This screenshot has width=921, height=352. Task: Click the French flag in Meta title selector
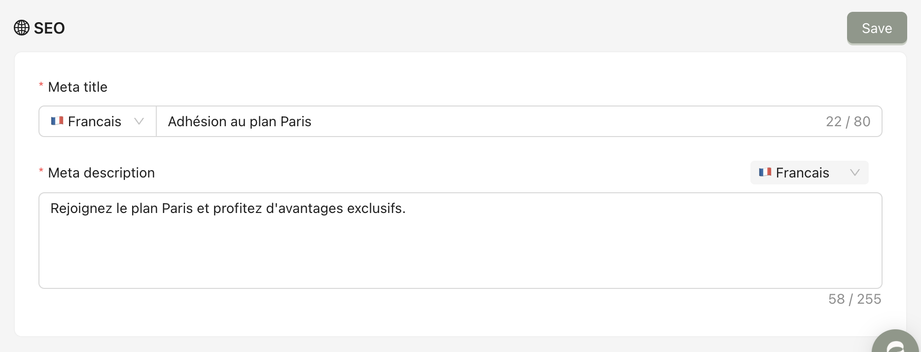57,121
